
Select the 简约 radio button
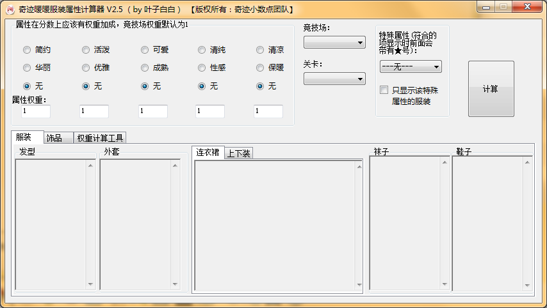click(27, 50)
